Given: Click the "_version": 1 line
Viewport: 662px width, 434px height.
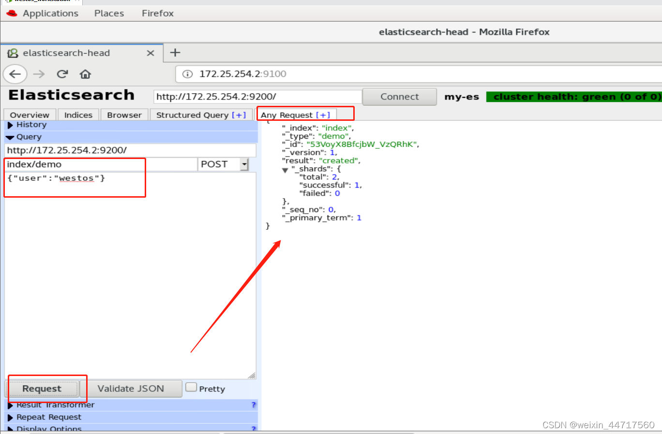Looking at the screenshot, I should (x=310, y=152).
